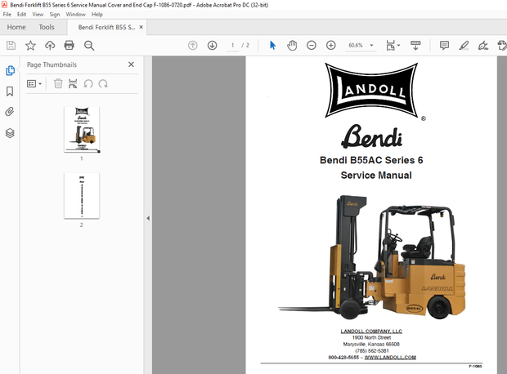
Task: Open the find text magnifier
Action: point(89,46)
